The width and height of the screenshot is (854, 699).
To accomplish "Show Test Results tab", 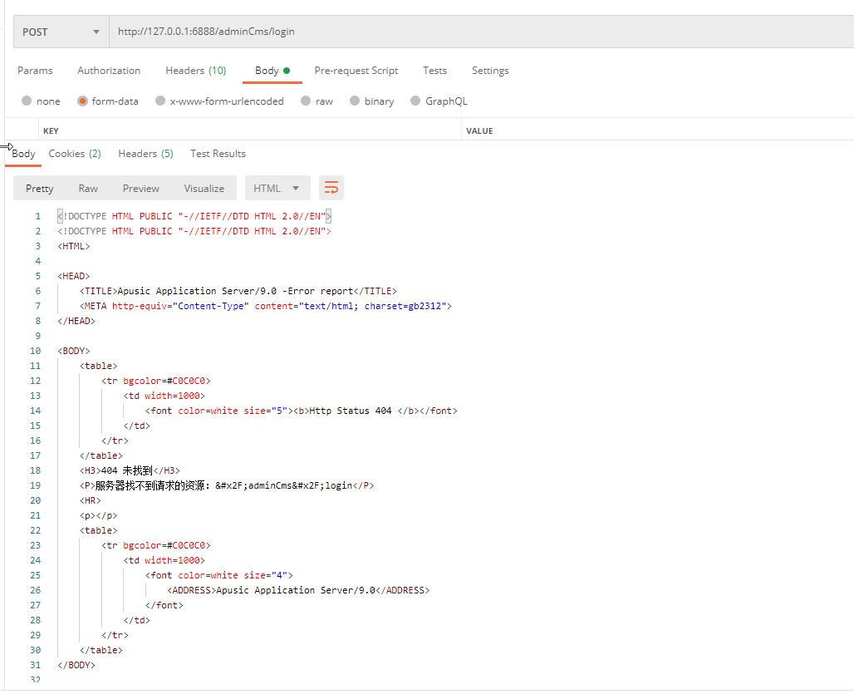I will click(x=218, y=154).
